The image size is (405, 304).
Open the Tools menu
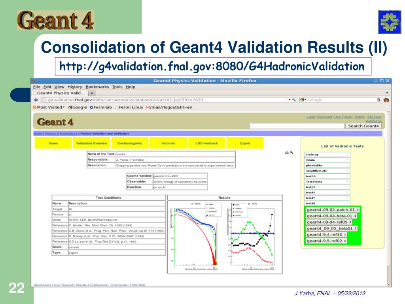(x=117, y=87)
